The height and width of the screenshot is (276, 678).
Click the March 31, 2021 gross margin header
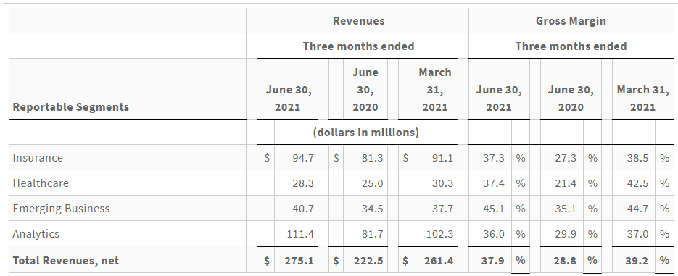pyautogui.click(x=642, y=99)
